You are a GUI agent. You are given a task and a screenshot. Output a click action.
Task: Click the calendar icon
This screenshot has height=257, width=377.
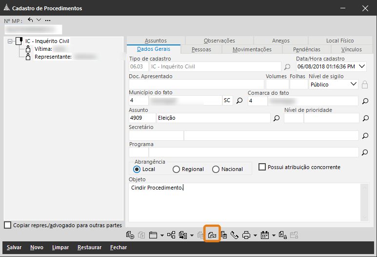[x=265, y=235]
